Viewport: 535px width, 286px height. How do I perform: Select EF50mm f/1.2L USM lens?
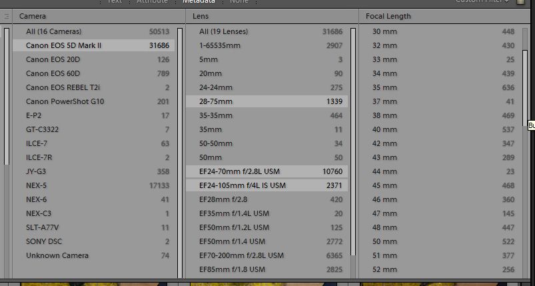(267, 227)
